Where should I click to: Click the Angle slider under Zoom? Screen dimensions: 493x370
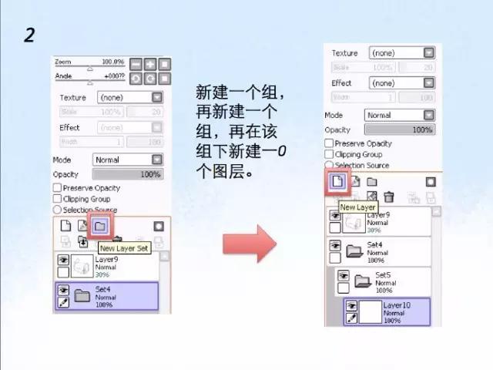tap(89, 82)
